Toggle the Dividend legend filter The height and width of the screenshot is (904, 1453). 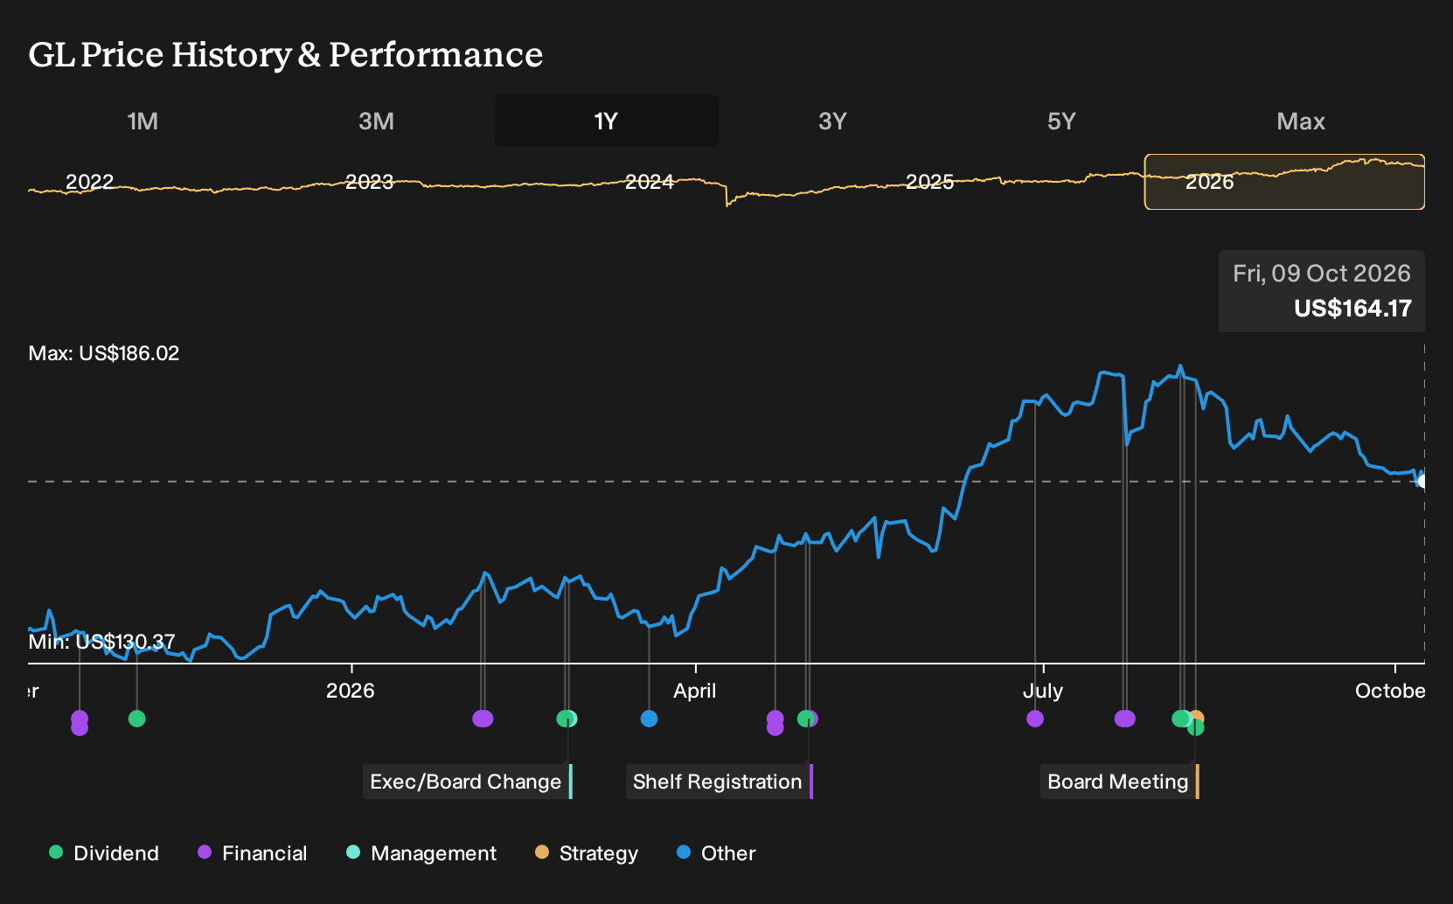(104, 853)
